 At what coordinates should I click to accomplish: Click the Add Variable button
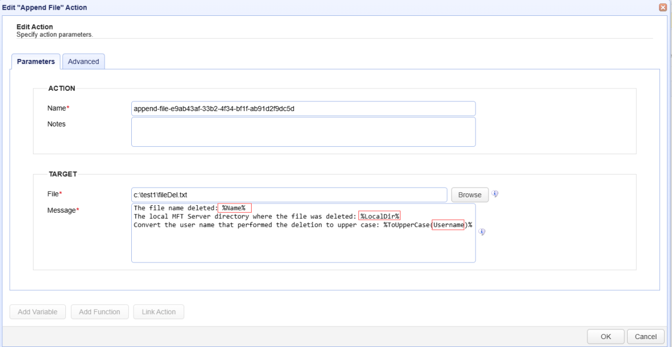click(x=38, y=312)
